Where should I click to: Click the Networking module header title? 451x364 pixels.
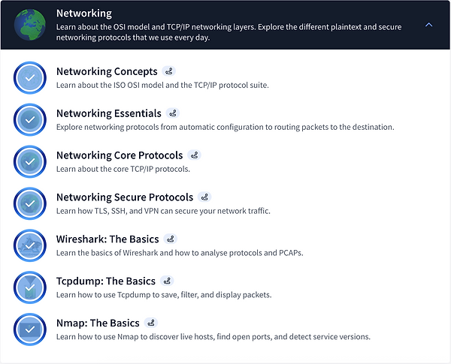pyautogui.click(x=84, y=14)
